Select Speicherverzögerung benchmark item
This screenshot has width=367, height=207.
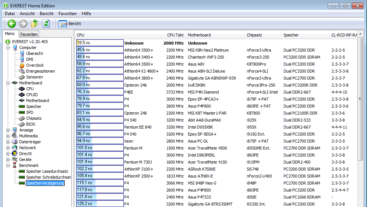tap(45, 183)
